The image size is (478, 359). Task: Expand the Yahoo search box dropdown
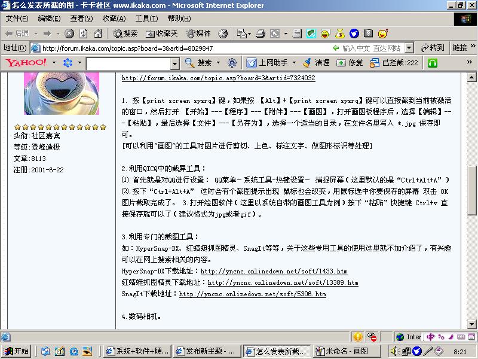[x=174, y=64]
